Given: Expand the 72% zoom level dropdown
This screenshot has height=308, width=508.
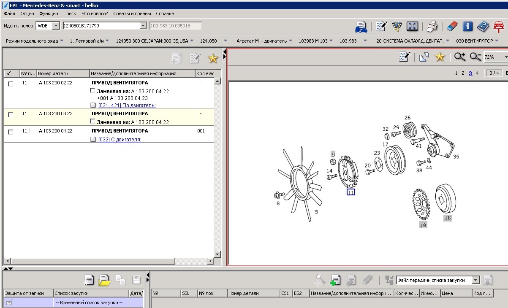Looking at the screenshot, I should (x=505, y=57).
